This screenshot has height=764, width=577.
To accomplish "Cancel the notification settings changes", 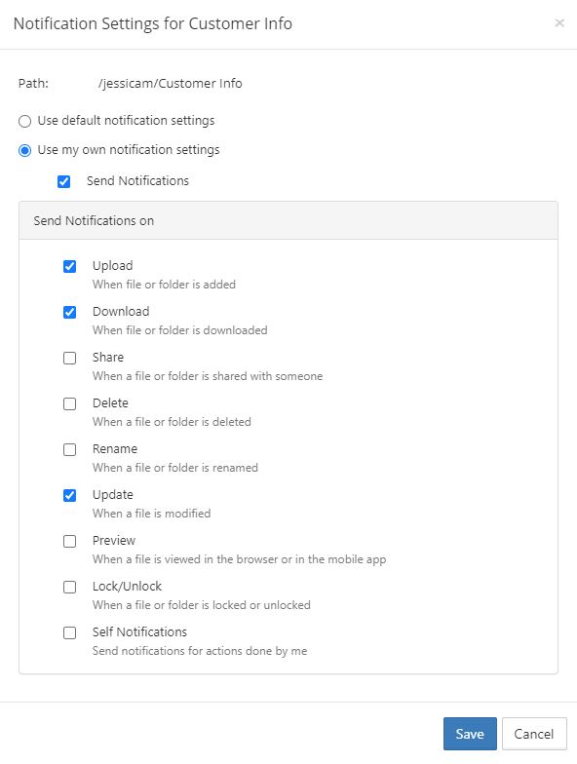I will click(x=534, y=733).
